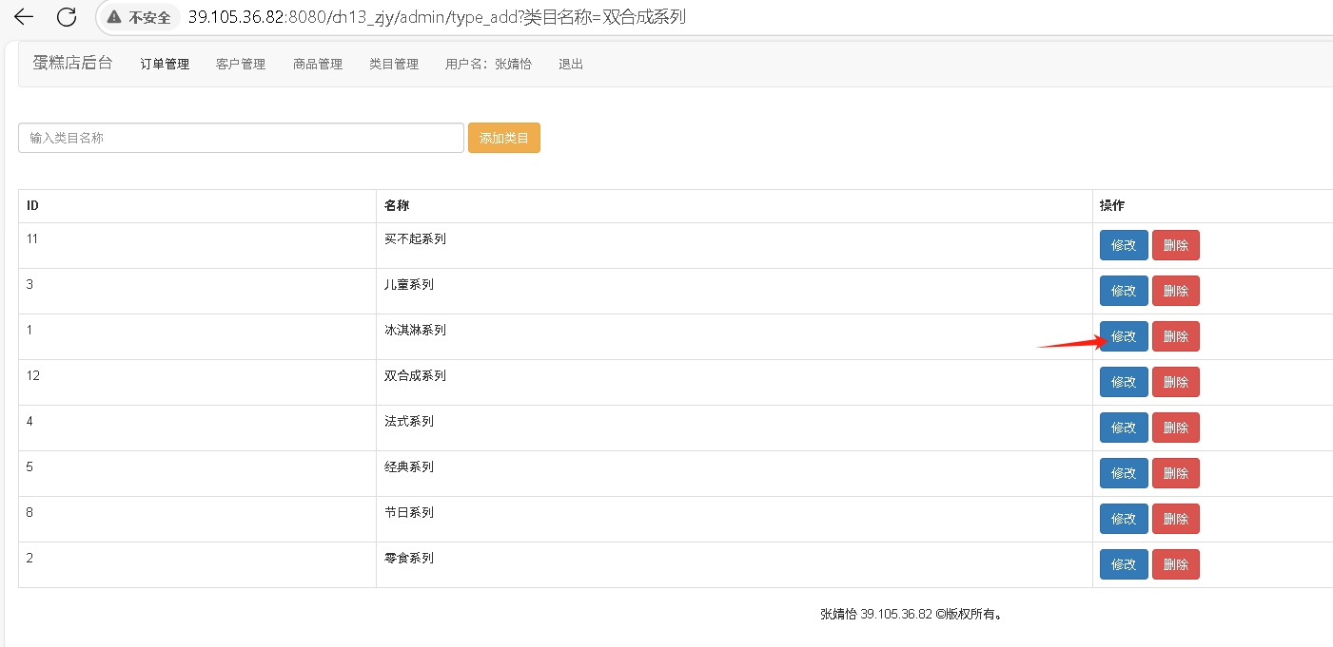Click 修改 for 买不起系列 row
Screen dimensions: 1333x647
pos(1124,245)
